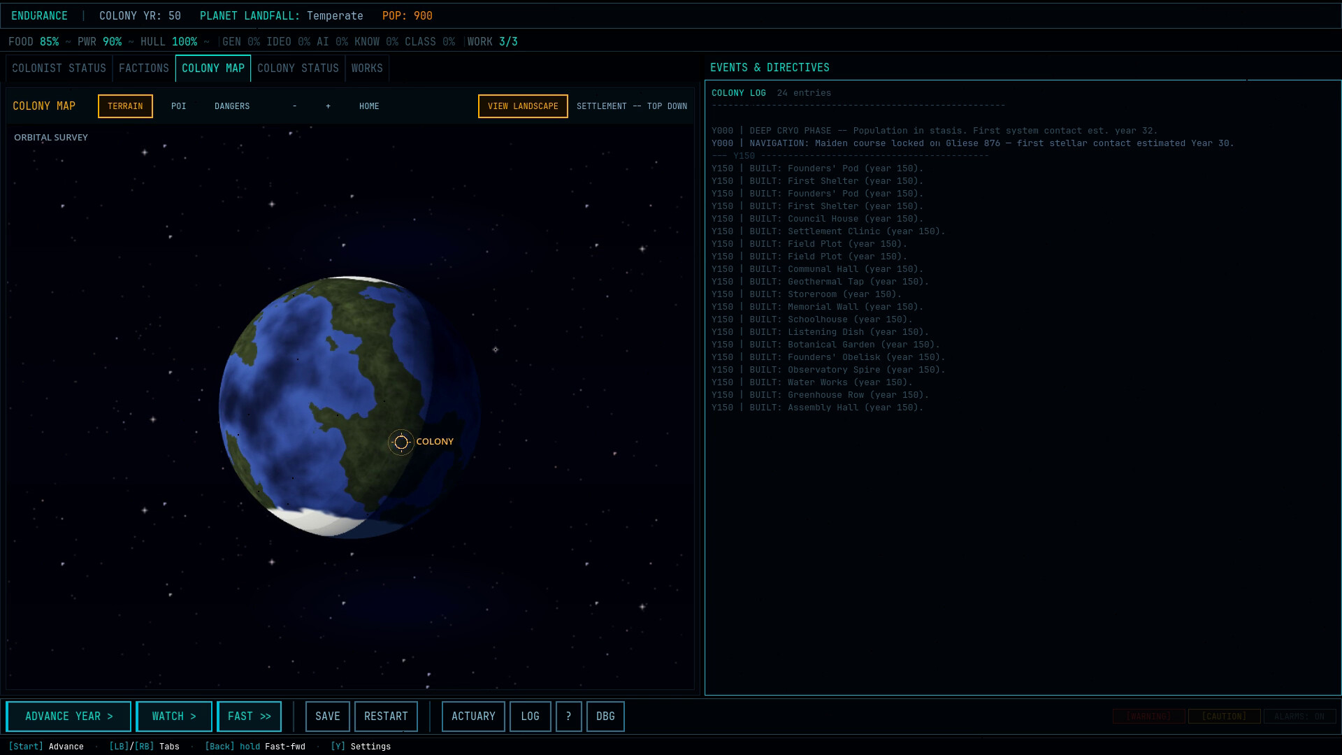Click EVENTS & DIRECTIVES panel title
Viewport: 1342px width, 755px height.
click(x=770, y=68)
